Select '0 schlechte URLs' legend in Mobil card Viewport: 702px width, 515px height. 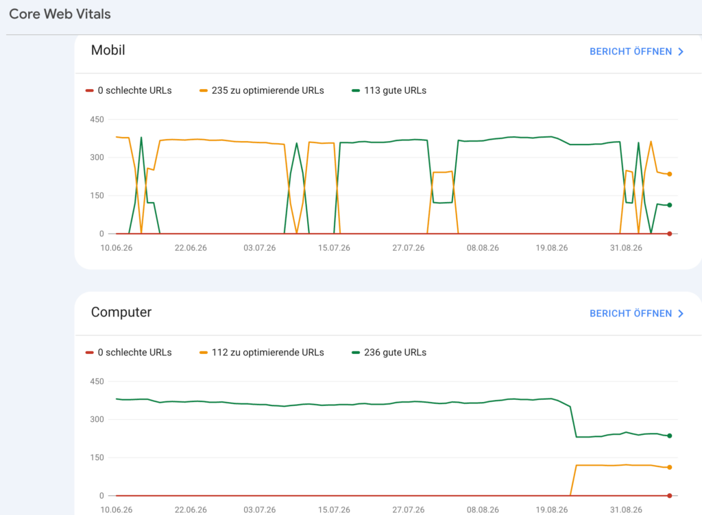pos(135,90)
